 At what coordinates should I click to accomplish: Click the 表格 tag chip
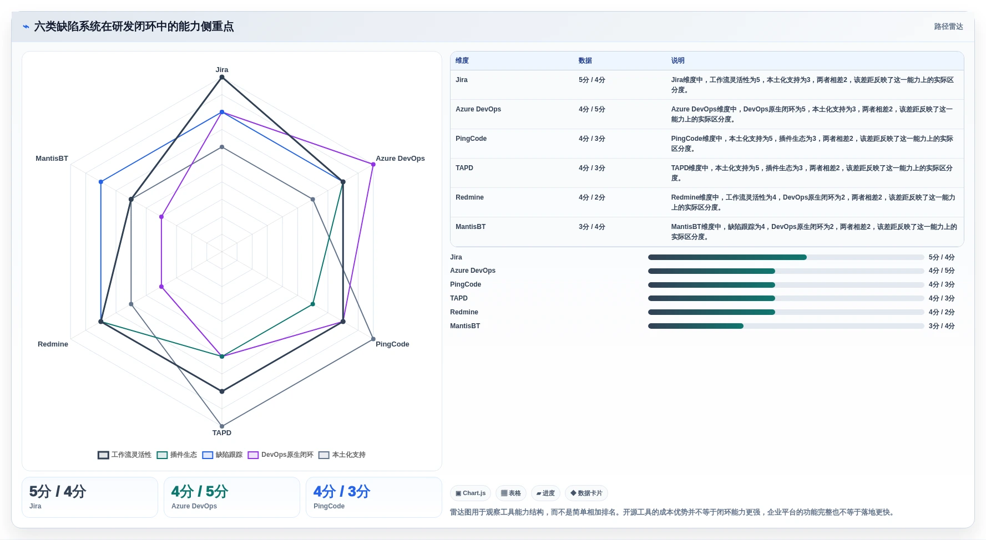click(510, 493)
